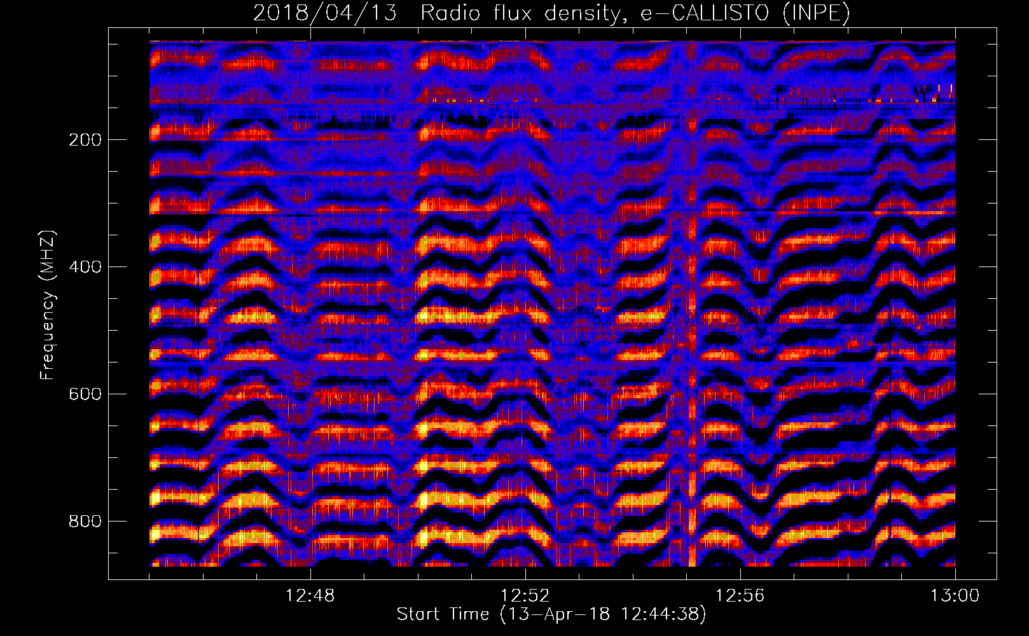Click the 13:00 time tick label

pyautogui.click(x=955, y=596)
